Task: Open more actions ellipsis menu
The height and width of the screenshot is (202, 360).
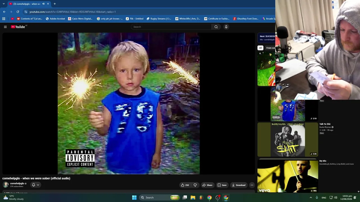Action: click(x=252, y=185)
